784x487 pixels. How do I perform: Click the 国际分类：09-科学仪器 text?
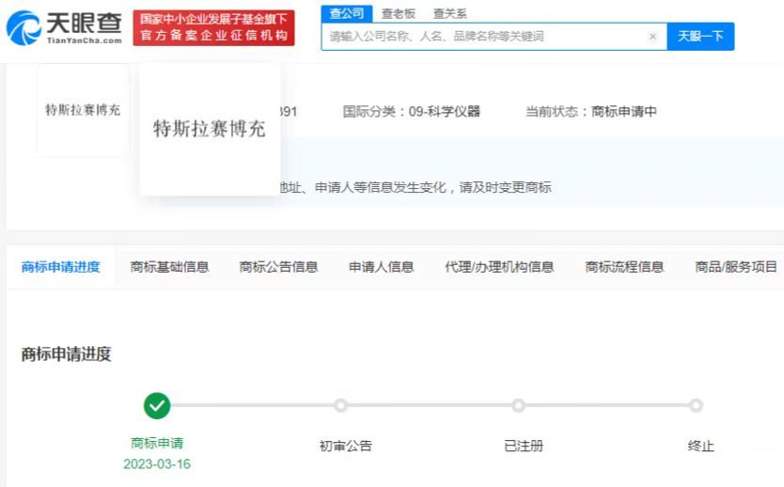coord(411,112)
